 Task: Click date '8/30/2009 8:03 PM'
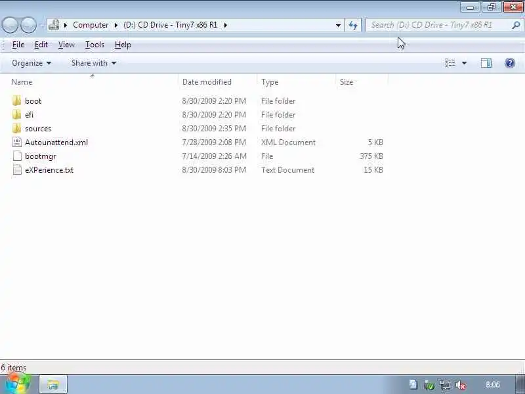click(214, 170)
